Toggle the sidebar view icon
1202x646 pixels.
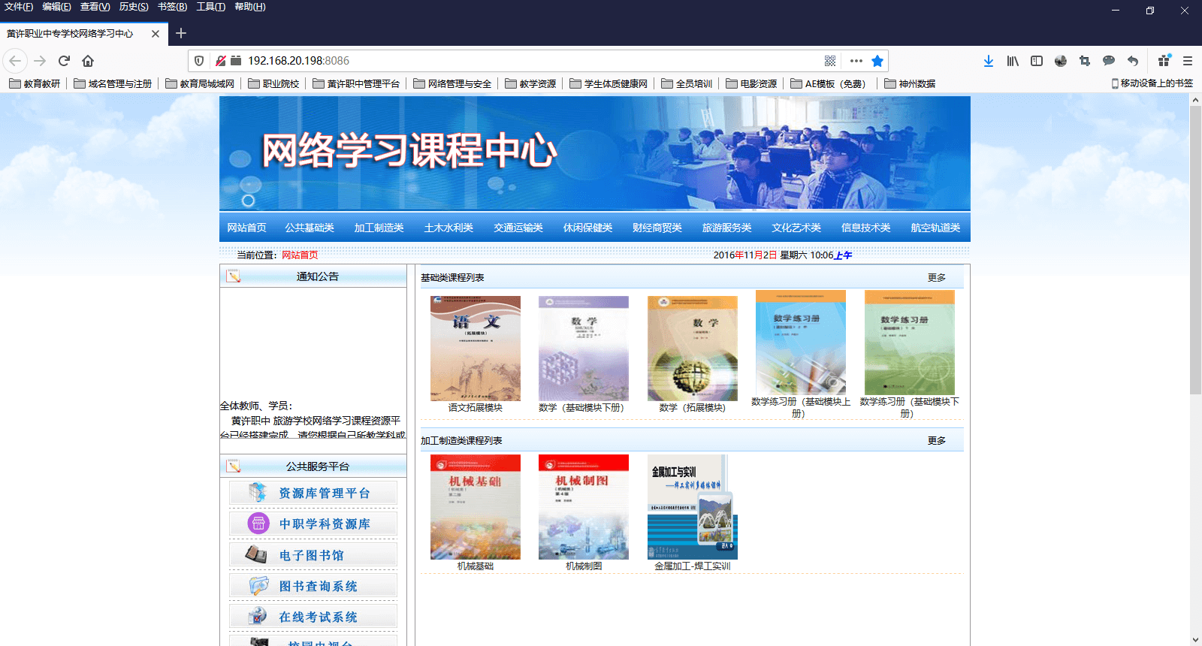click(1037, 61)
